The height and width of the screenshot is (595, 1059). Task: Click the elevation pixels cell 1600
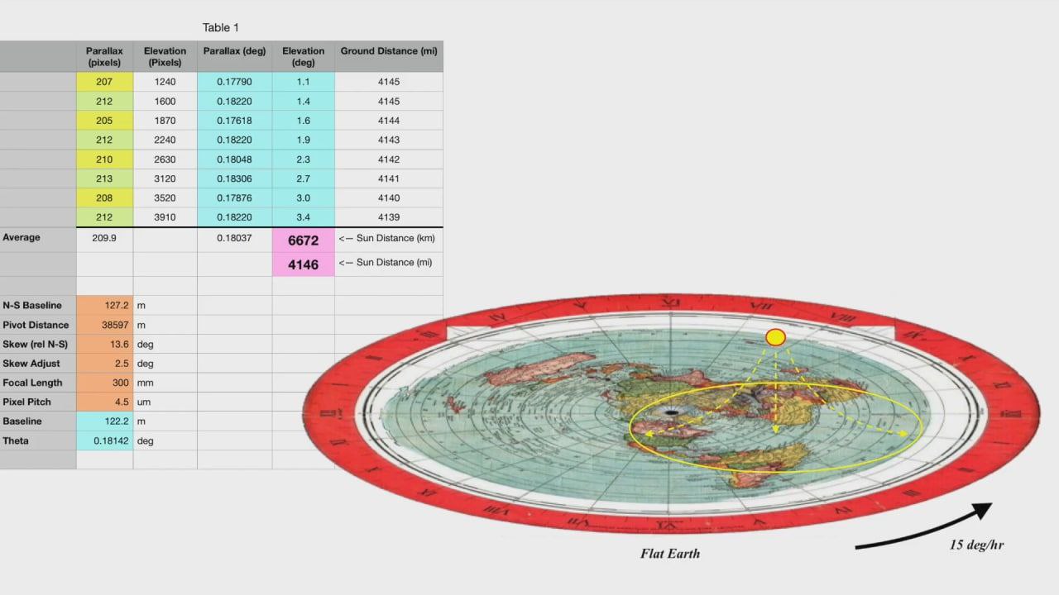point(165,102)
